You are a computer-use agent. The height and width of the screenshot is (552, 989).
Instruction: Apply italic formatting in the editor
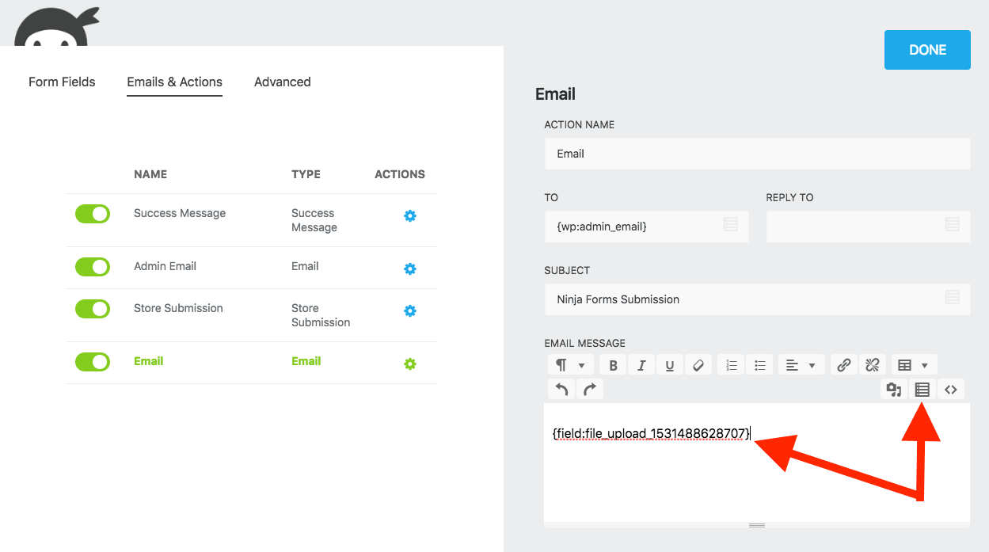click(641, 364)
